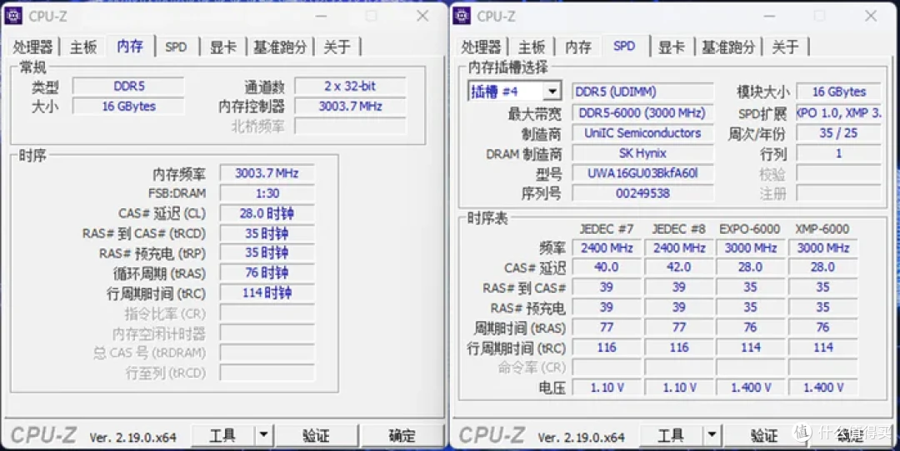Click the JEDEC #8 column header
Image resolution: width=900 pixels, height=451 pixels.
point(678,229)
